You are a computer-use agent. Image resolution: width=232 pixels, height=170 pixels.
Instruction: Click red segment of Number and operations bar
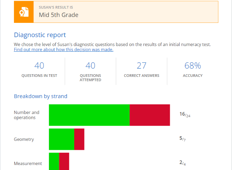150,115
